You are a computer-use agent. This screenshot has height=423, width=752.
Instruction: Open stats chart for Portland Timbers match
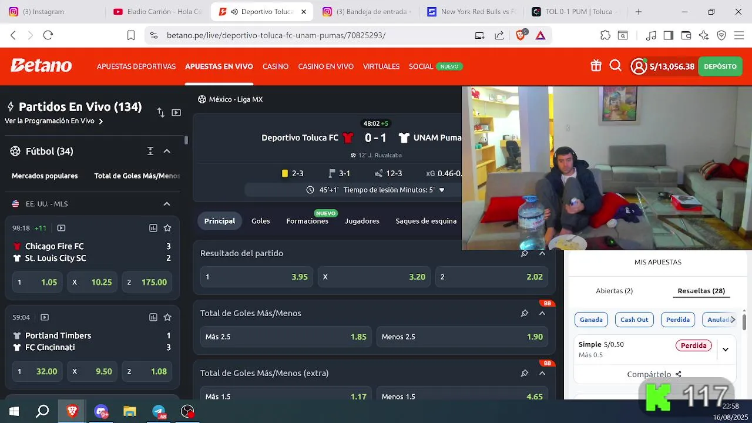(153, 317)
